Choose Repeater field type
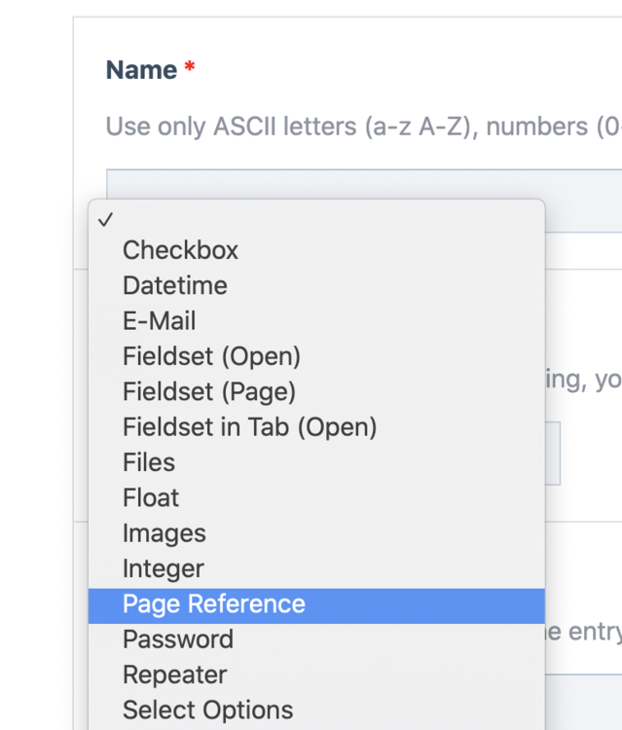 point(174,675)
